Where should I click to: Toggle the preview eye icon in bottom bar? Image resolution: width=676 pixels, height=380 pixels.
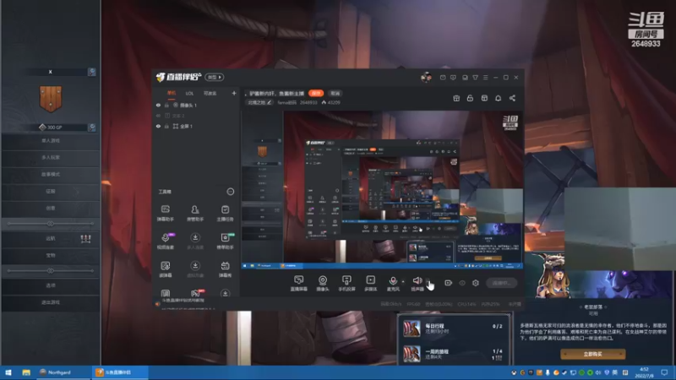(x=462, y=283)
